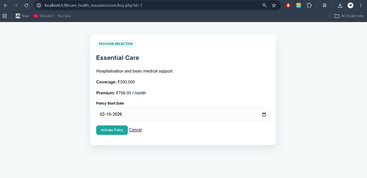The width and height of the screenshot is (367, 178).
Task: Open the browser Downloads icon
Action: pos(340,5)
